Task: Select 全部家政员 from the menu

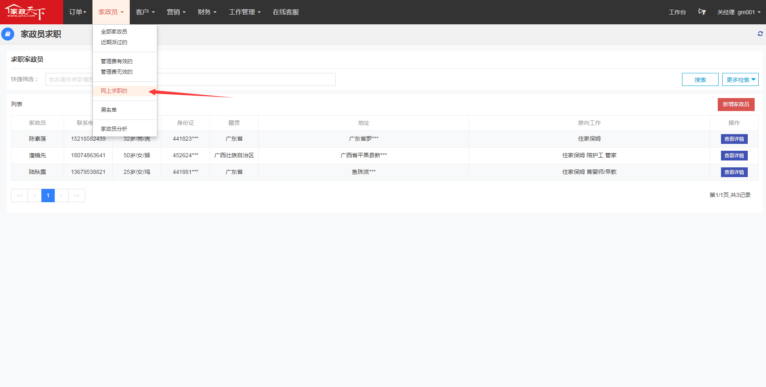Action: coord(114,32)
